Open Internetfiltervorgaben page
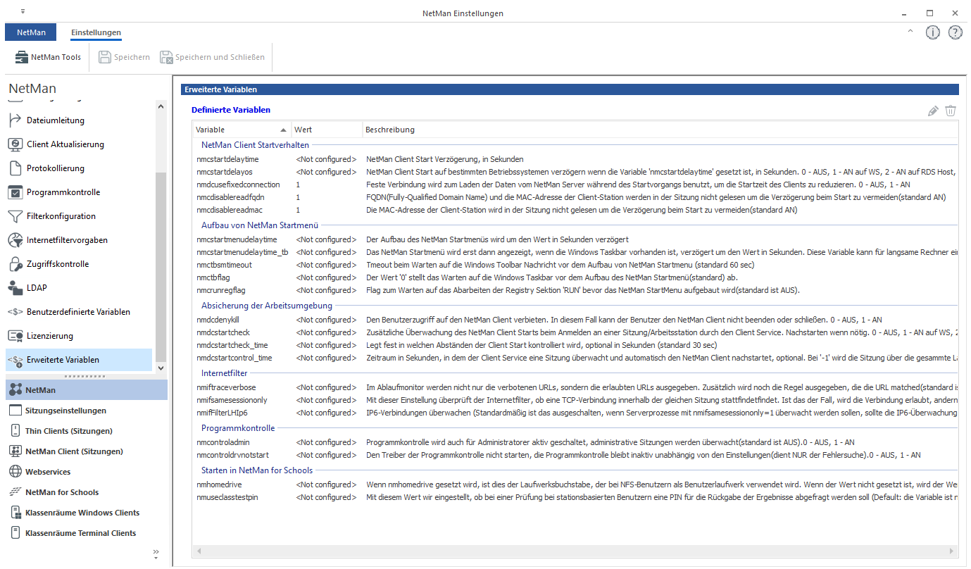Screen dimensions: 971x569 (x=67, y=240)
